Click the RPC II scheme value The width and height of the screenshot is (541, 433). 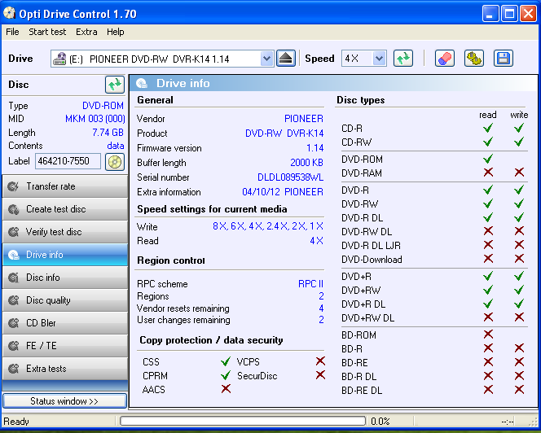pos(310,284)
